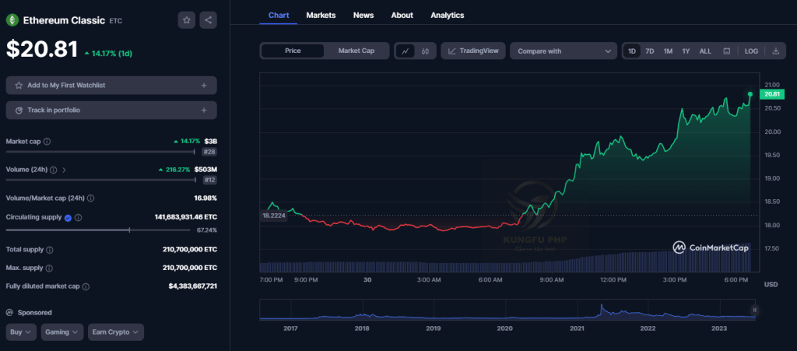Expand the Gaming dropdown
This screenshot has width=797, height=351.
click(x=62, y=332)
